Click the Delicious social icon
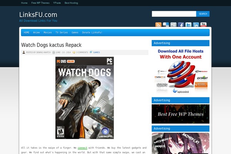This screenshot has height=154, width=231. coord(166,25)
